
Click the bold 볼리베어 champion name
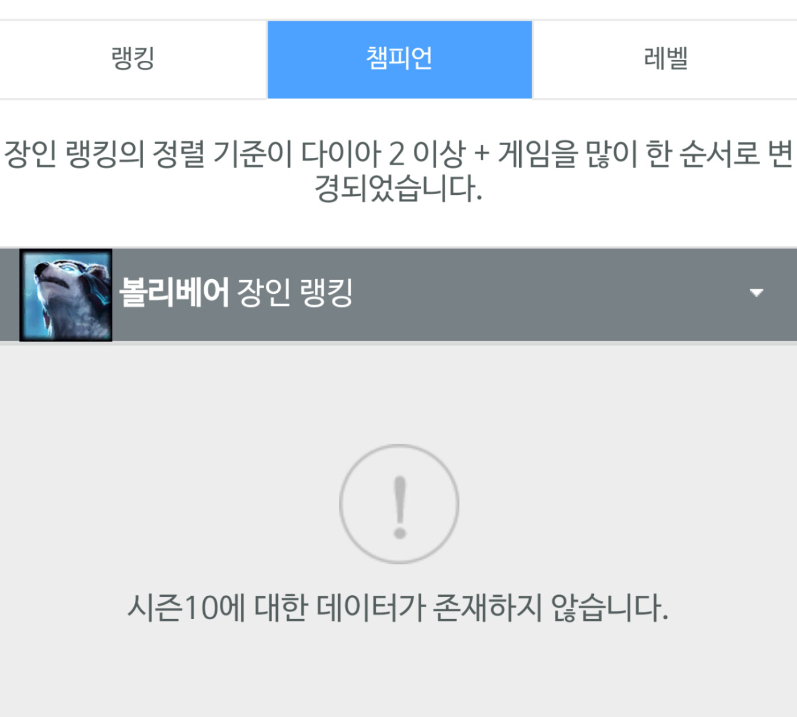[174, 293]
